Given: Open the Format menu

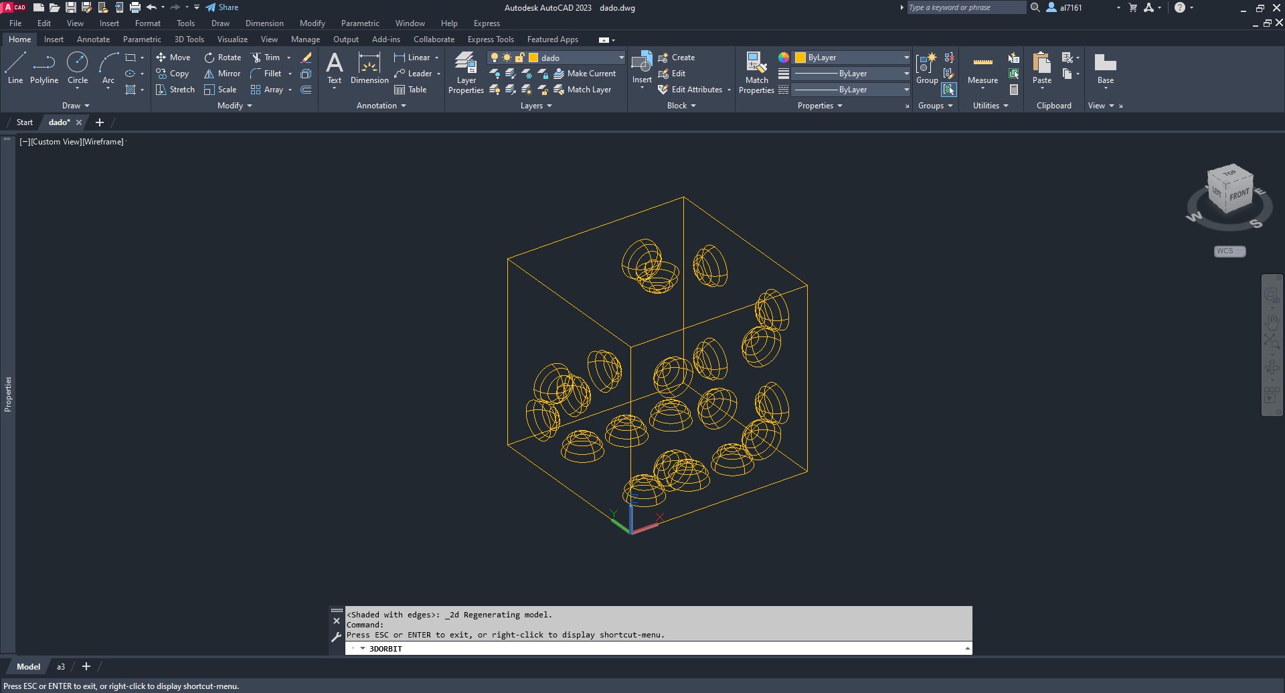Looking at the screenshot, I should [148, 23].
